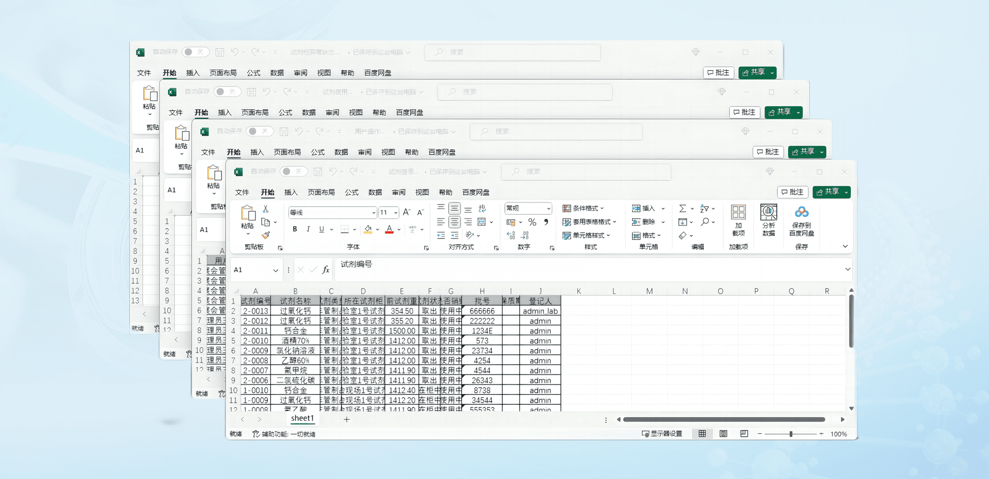Toggle Italic formatting

coord(308,229)
